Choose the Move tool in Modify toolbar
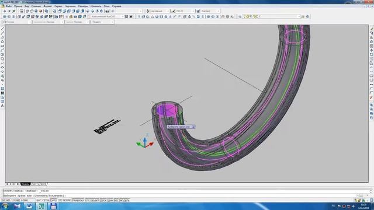The height and width of the screenshot is (210, 374). [372, 50]
